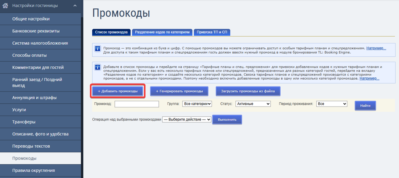Click the Добавить промокоды button
The width and height of the screenshot is (399, 178).
tap(118, 91)
